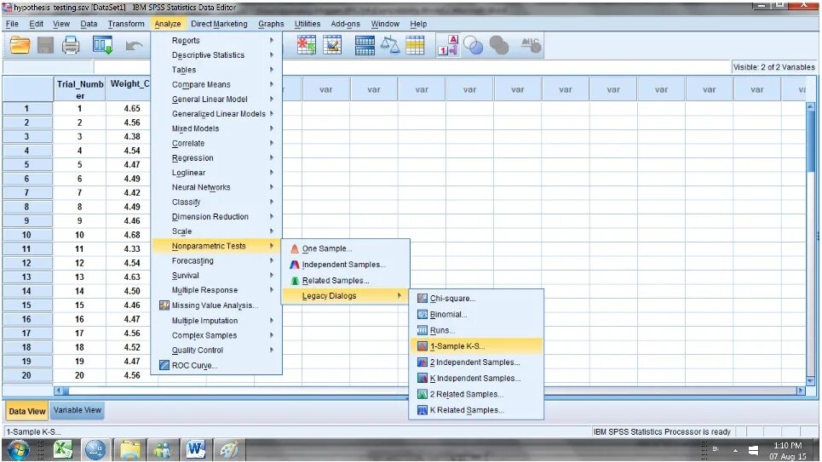Click the Insert Cases toolbar icon
The image size is (822, 462).
click(307, 46)
